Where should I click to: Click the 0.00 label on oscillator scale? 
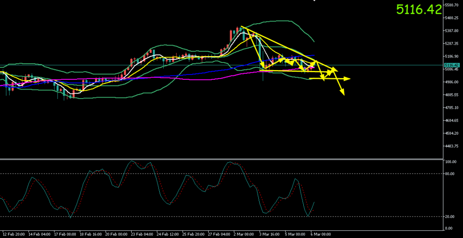pyautogui.click(x=449, y=228)
